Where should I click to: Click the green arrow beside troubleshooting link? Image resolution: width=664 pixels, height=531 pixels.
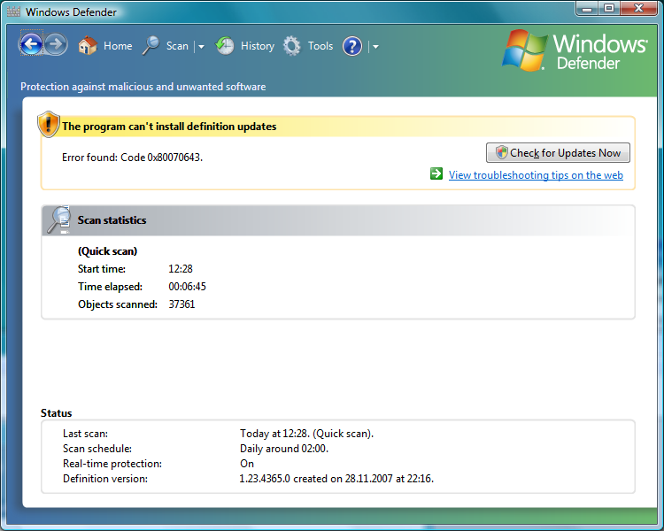[x=436, y=174]
